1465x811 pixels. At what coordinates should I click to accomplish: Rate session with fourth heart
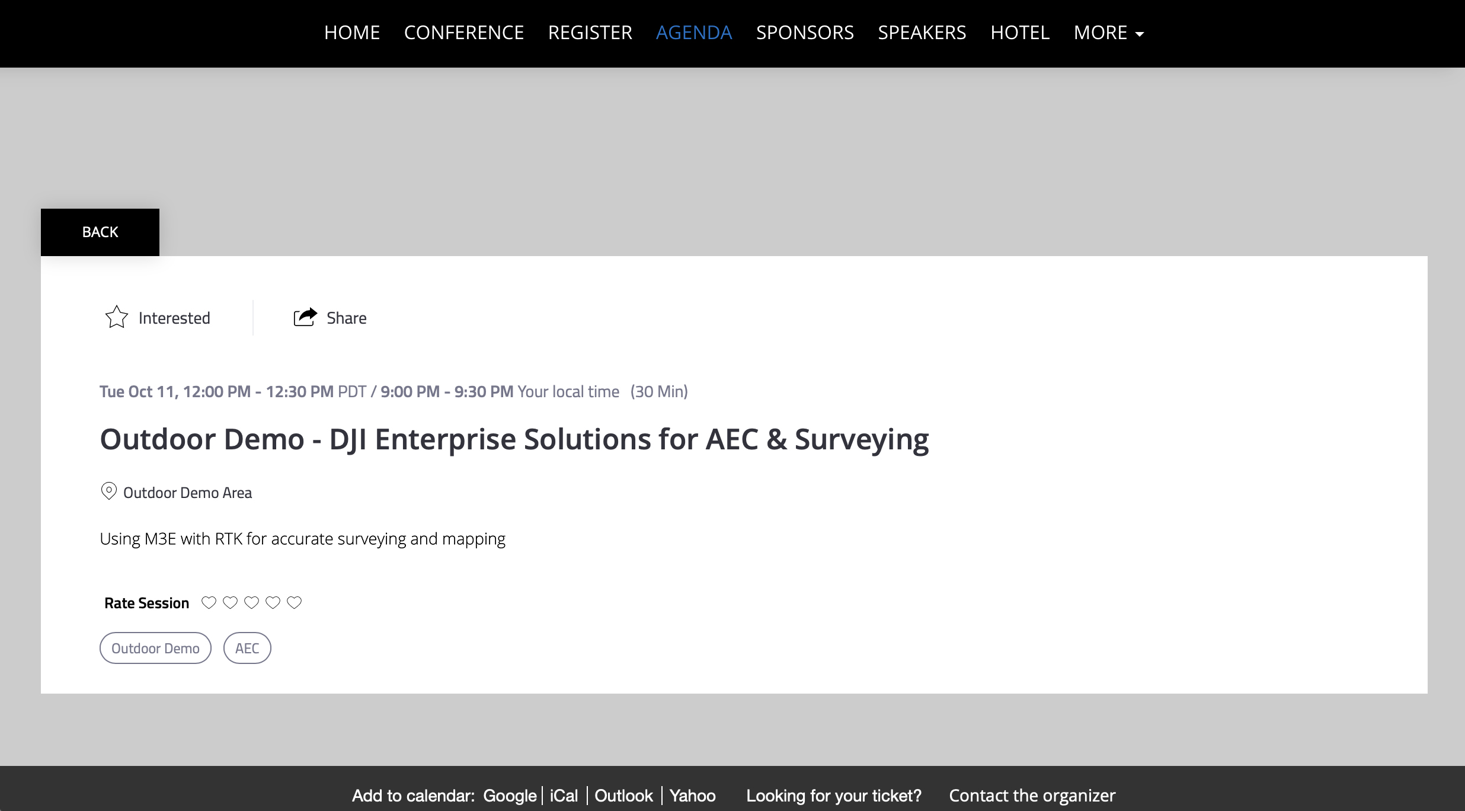(x=273, y=603)
